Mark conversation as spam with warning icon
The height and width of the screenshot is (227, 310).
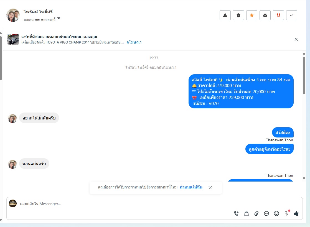pyautogui.click(x=225, y=15)
